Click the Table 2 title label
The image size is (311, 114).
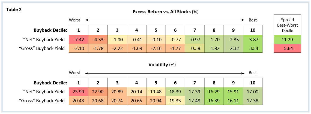14,9
